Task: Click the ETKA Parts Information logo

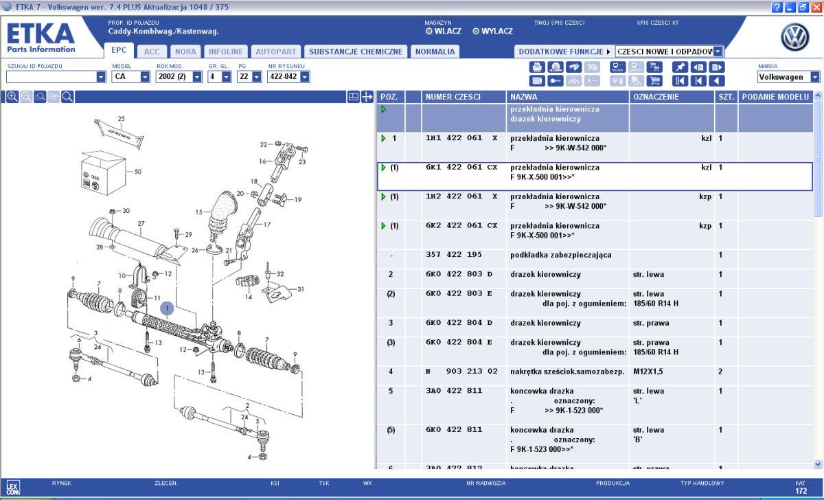Action: pyautogui.click(x=41, y=38)
